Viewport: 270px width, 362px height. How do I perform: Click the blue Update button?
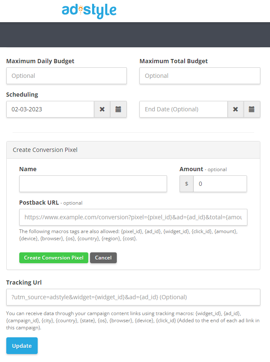[x=22, y=346]
